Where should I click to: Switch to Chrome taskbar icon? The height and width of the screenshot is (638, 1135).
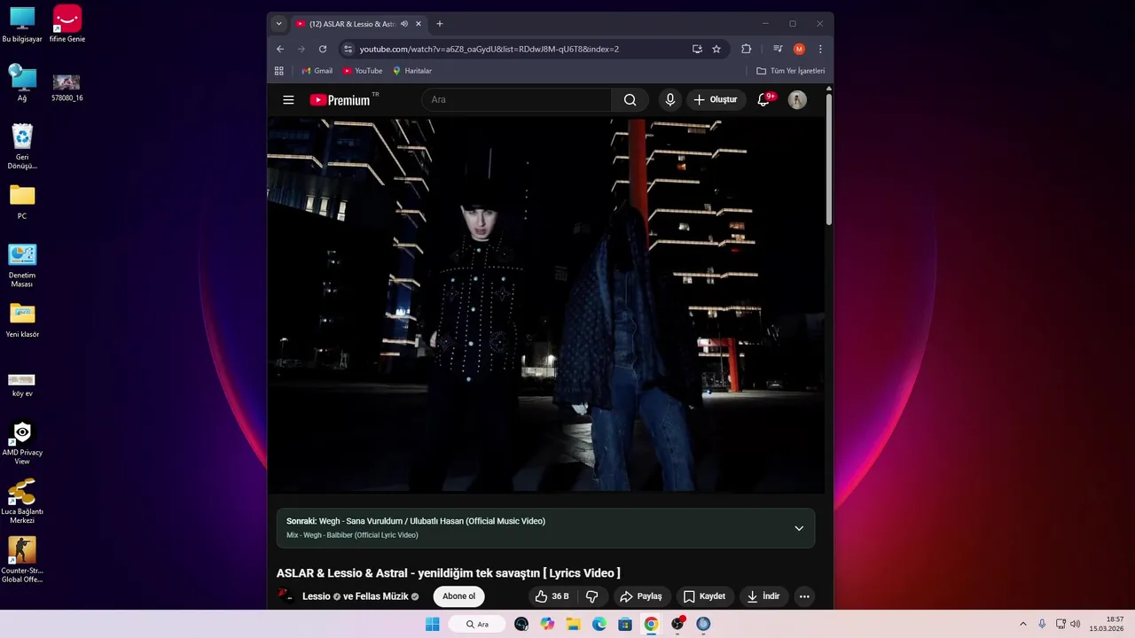click(651, 624)
